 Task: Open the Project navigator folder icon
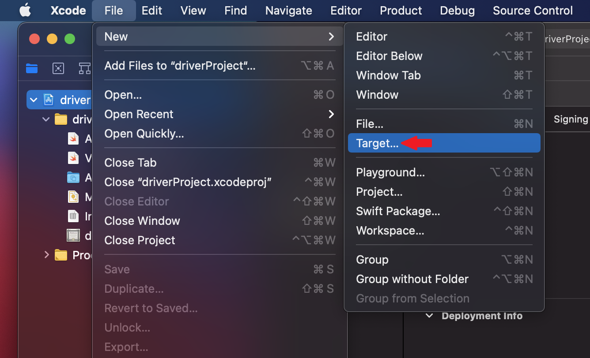click(32, 68)
